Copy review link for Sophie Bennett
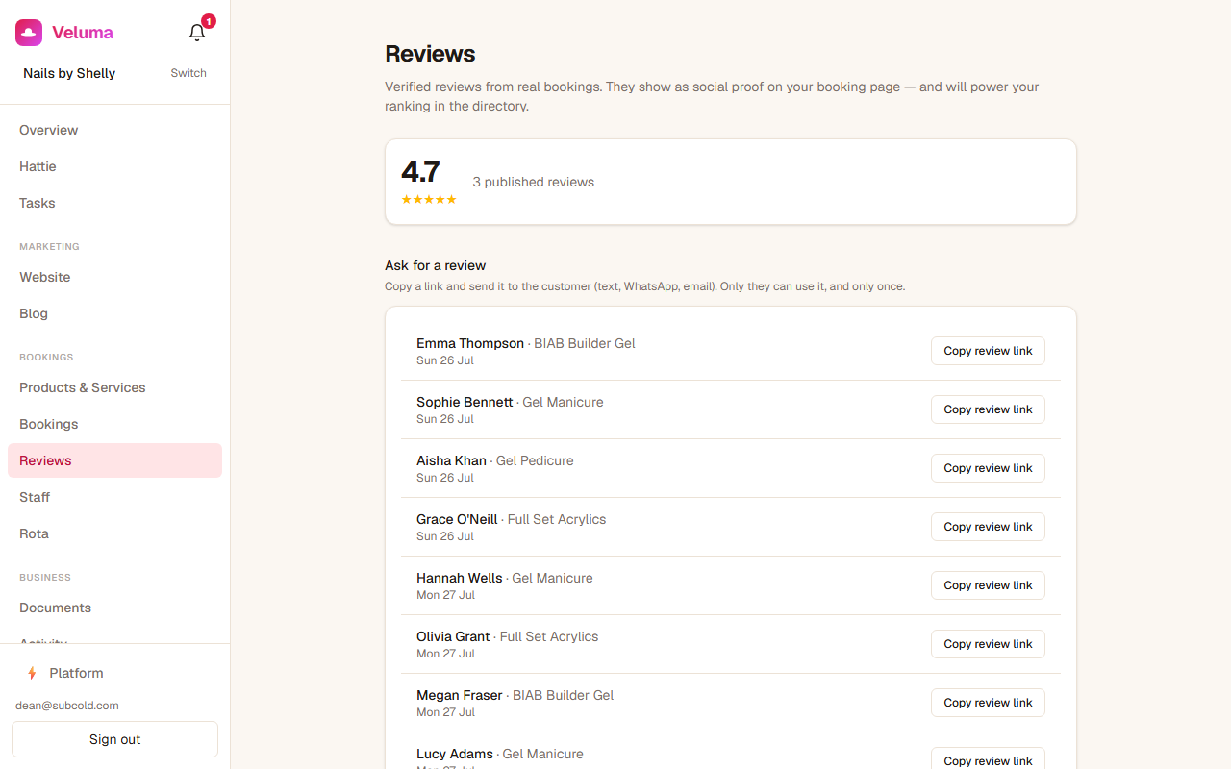The image size is (1231, 769). [988, 409]
